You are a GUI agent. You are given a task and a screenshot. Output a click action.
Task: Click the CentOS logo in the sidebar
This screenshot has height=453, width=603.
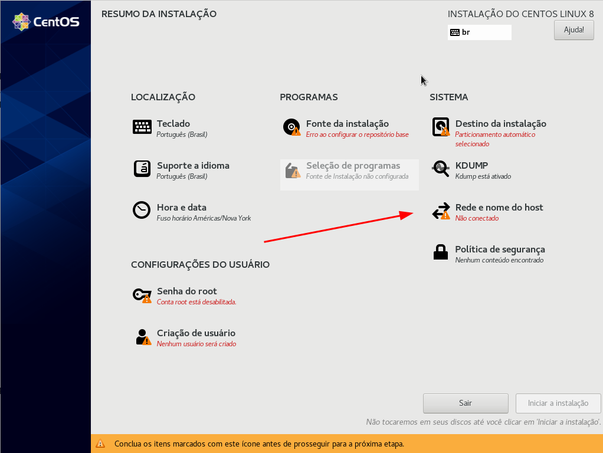[46, 22]
